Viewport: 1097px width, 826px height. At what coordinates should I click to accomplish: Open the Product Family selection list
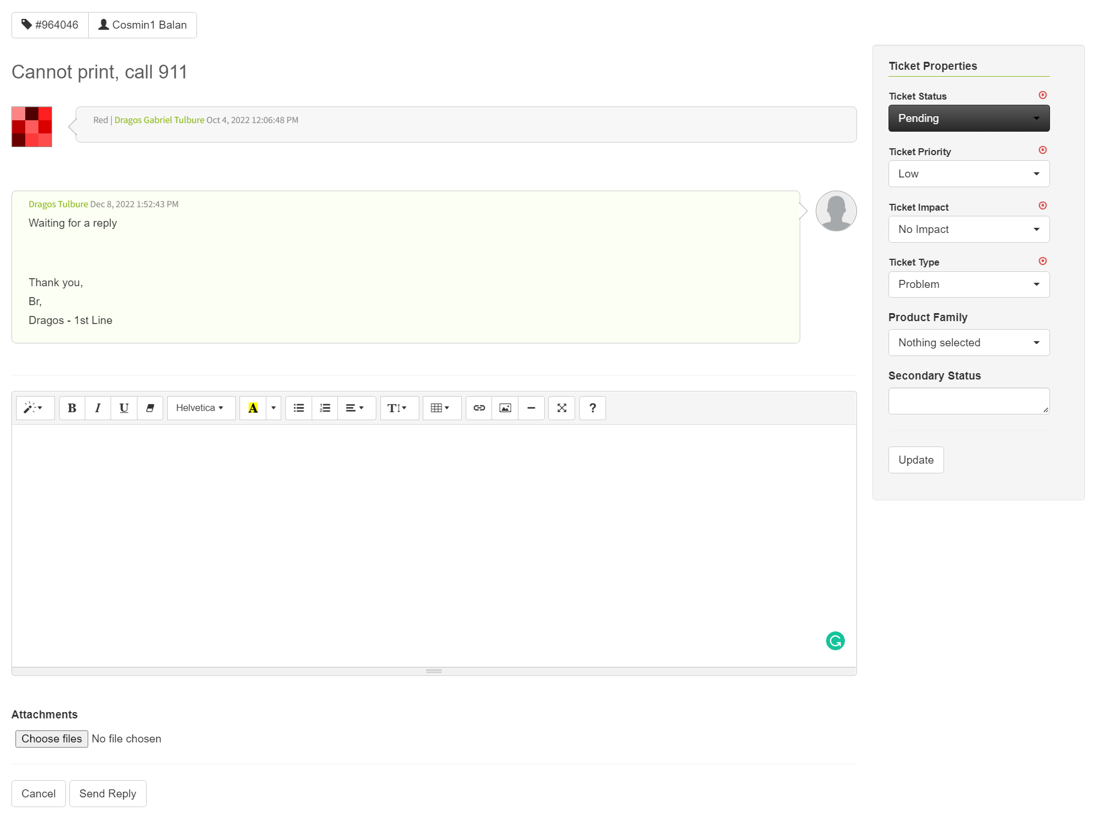pyautogui.click(x=968, y=342)
